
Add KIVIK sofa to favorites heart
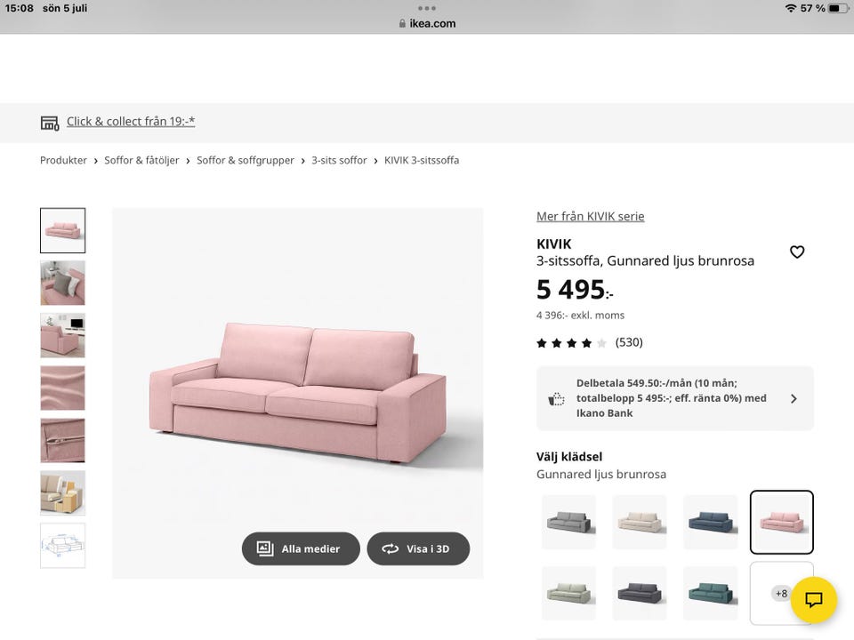(x=797, y=252)
